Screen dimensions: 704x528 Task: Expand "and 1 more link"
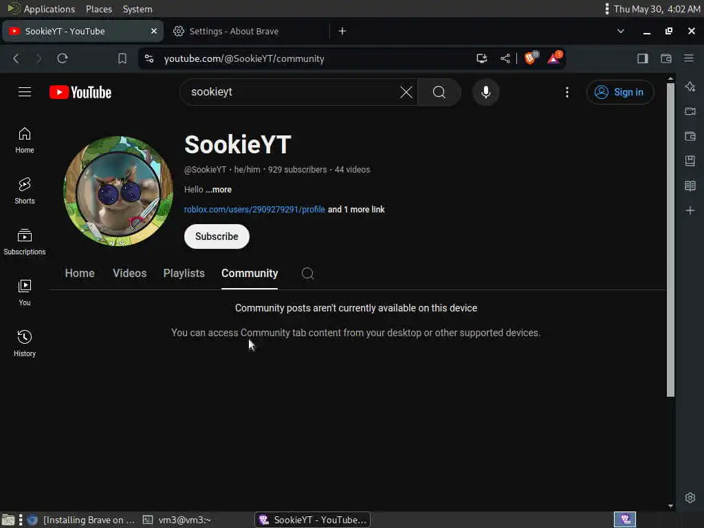[x=356, y=209]
